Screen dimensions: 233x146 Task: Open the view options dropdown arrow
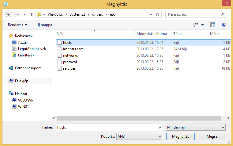pyautogui.click(x=202, y=25)
